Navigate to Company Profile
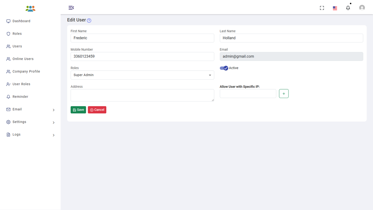Screen dimensions: 373x210 (x=26, y=71)
